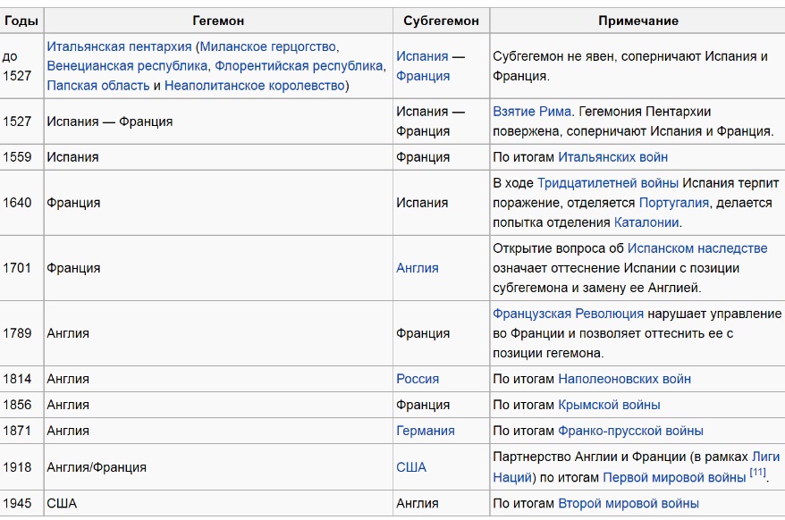
Task: Follow the Флорентийская республика link
Action: pyautogui.click(x=299, y=66)
